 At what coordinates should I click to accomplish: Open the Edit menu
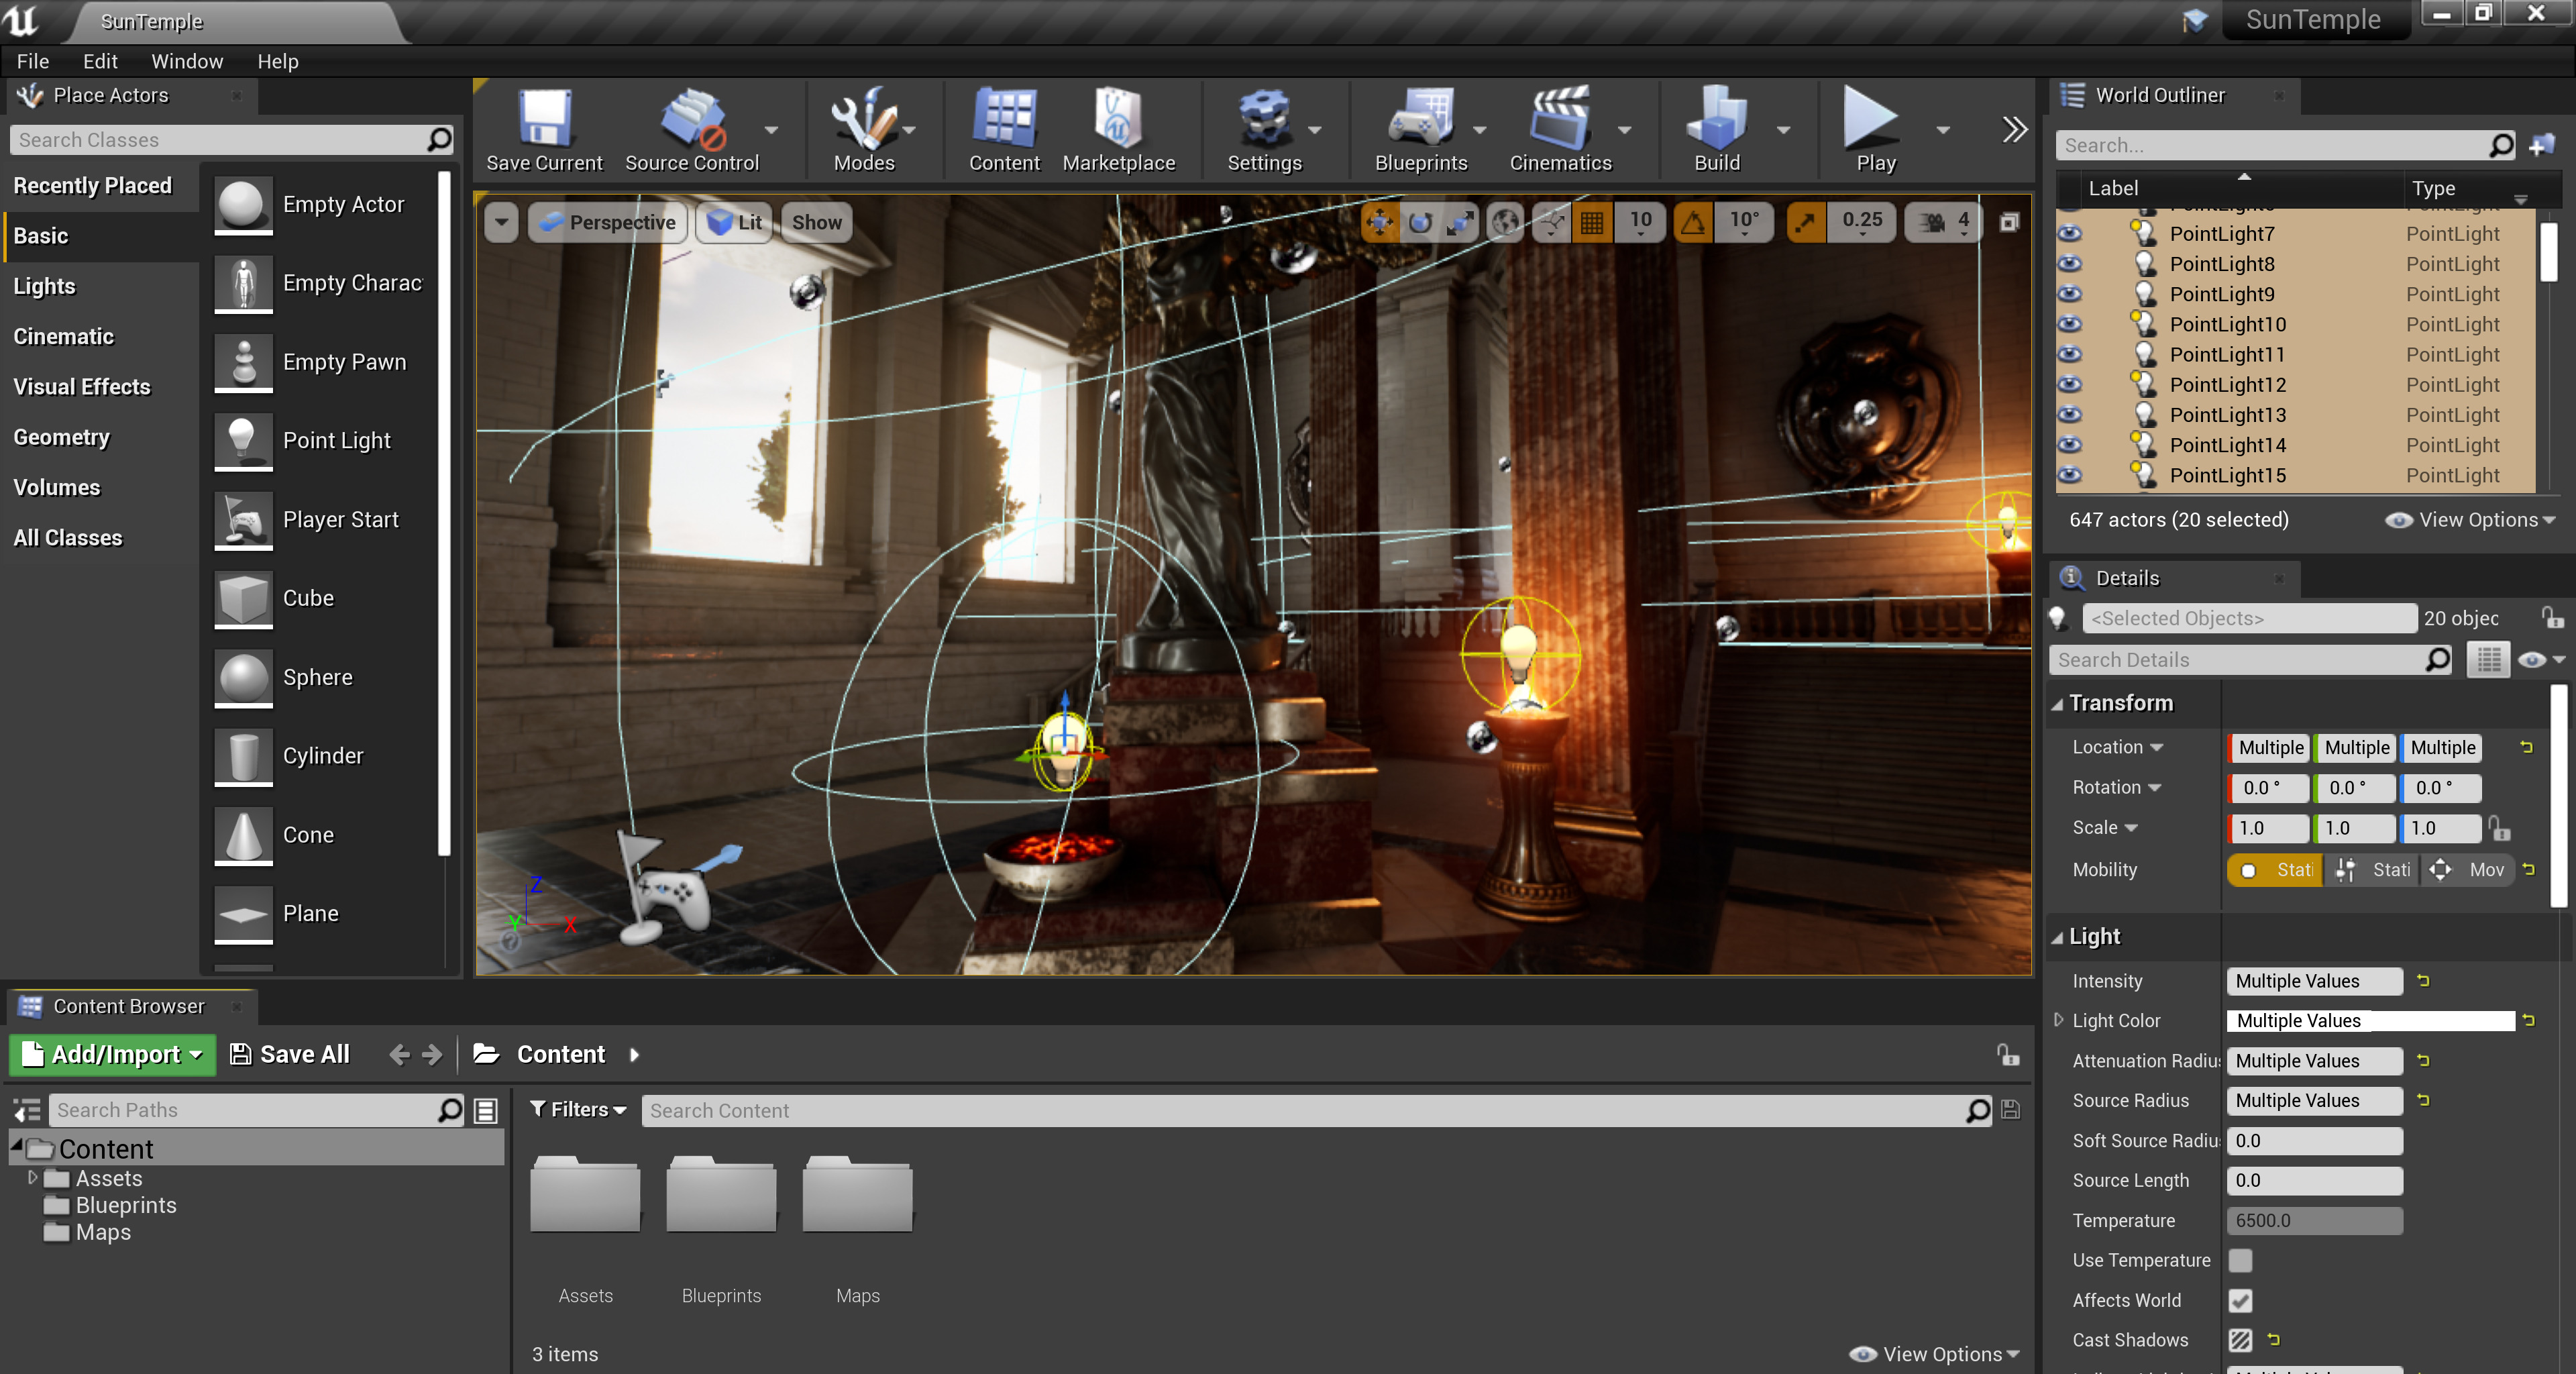coord(99,61)
